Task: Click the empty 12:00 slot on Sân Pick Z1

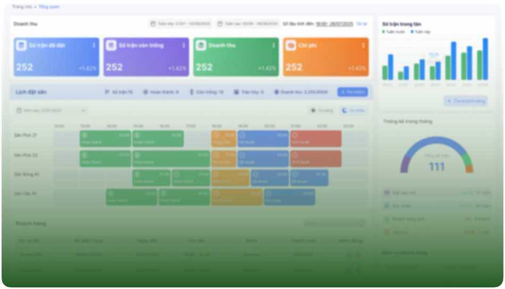Action: coord(66,139)
